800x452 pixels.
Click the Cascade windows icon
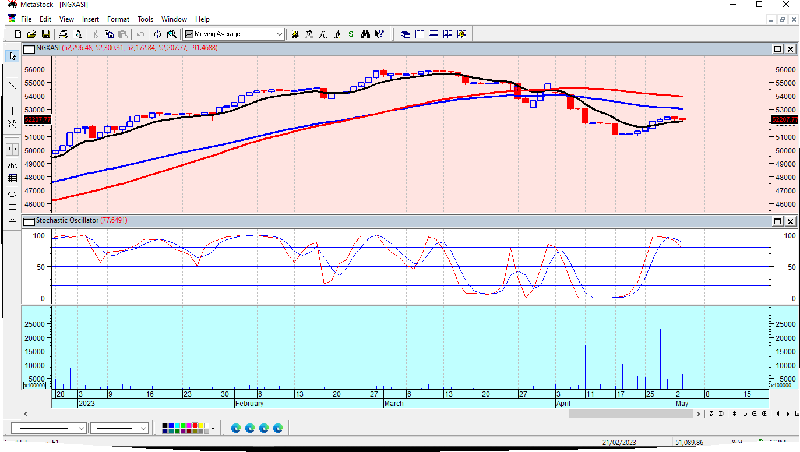pyautogui.click(x=406, y=34)
